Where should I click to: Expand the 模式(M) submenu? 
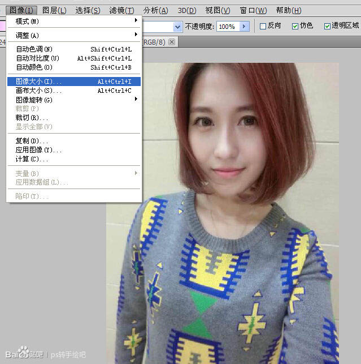pos(74,21)
